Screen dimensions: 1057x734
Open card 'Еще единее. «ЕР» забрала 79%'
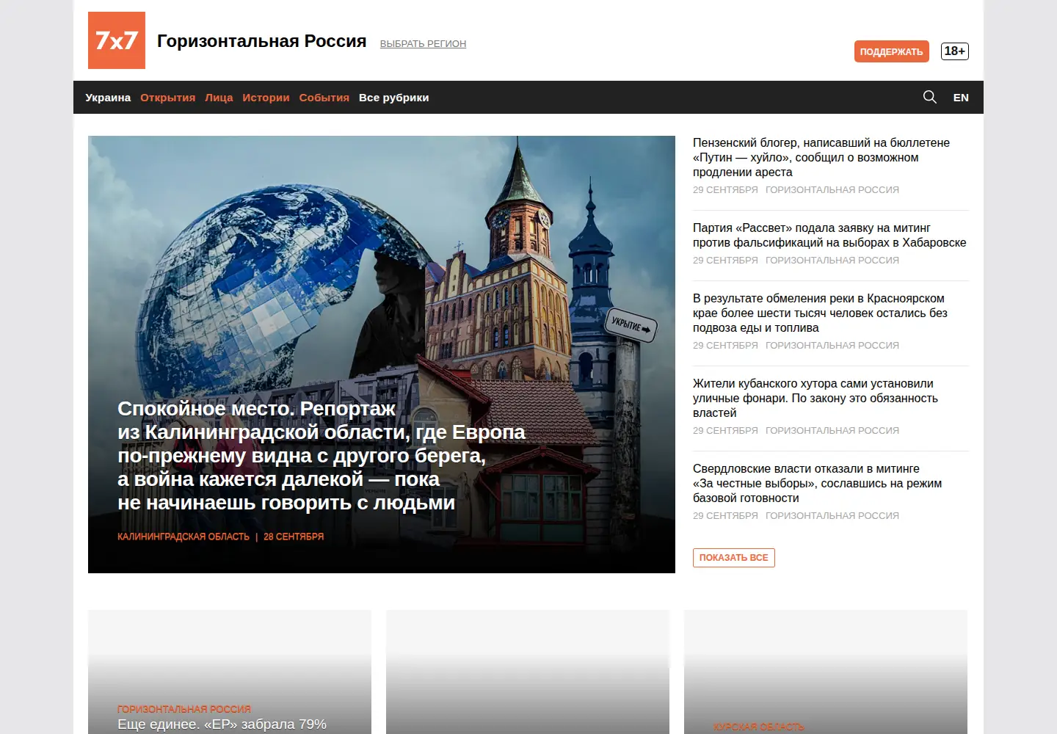tap(222, 724)
